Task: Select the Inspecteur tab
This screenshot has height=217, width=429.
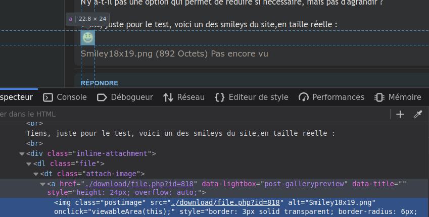Action: (15, 97)
